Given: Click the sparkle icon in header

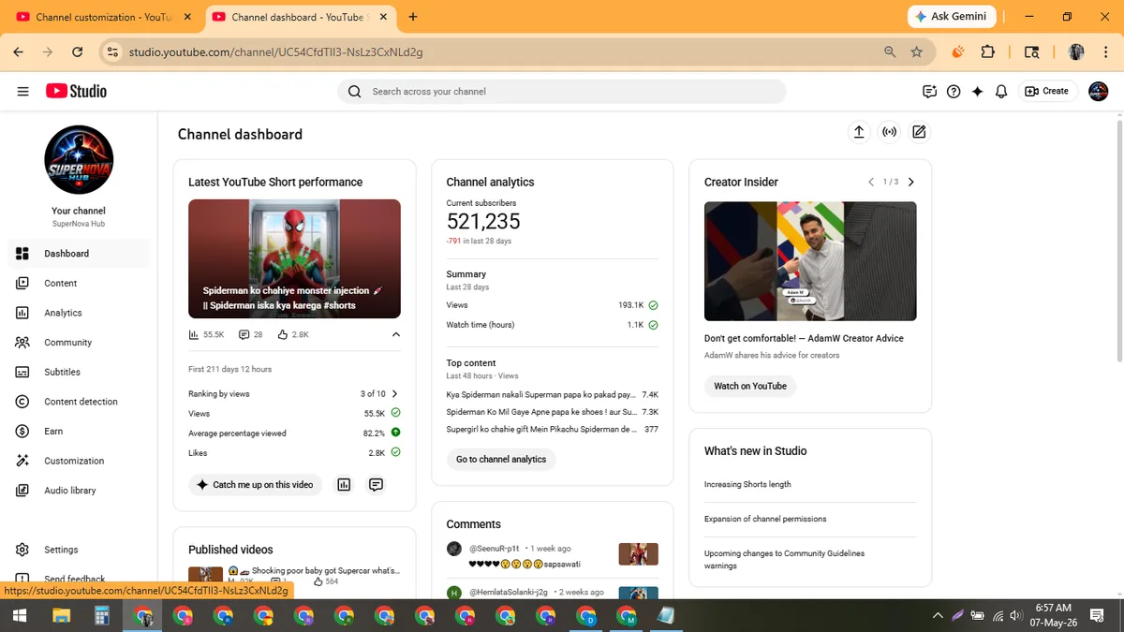Looking at the screenshot, I should (977, 92).
